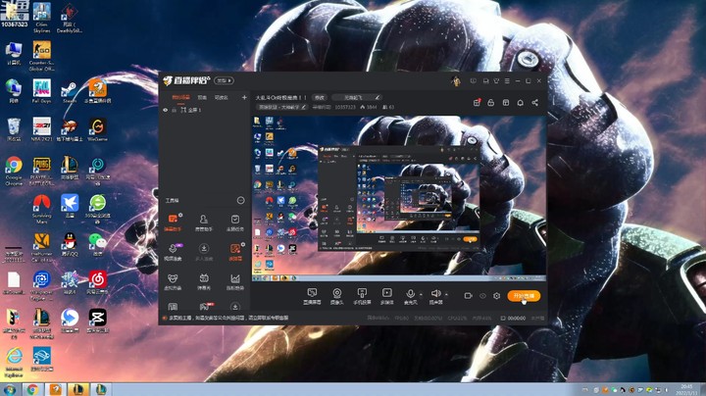
Task: Select the active orange scene tab
Action: click(x=181, y=97)
